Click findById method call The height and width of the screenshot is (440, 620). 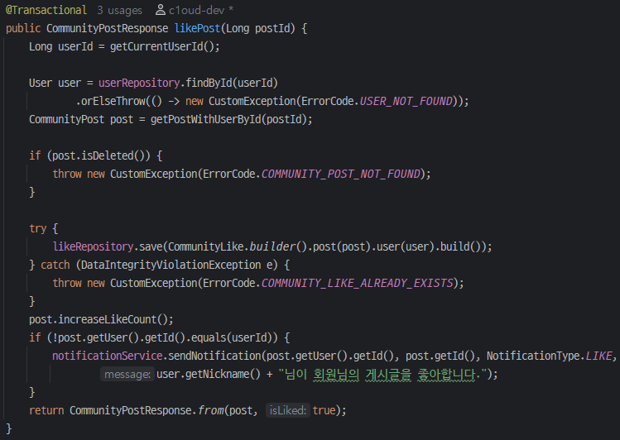point(209,83)
